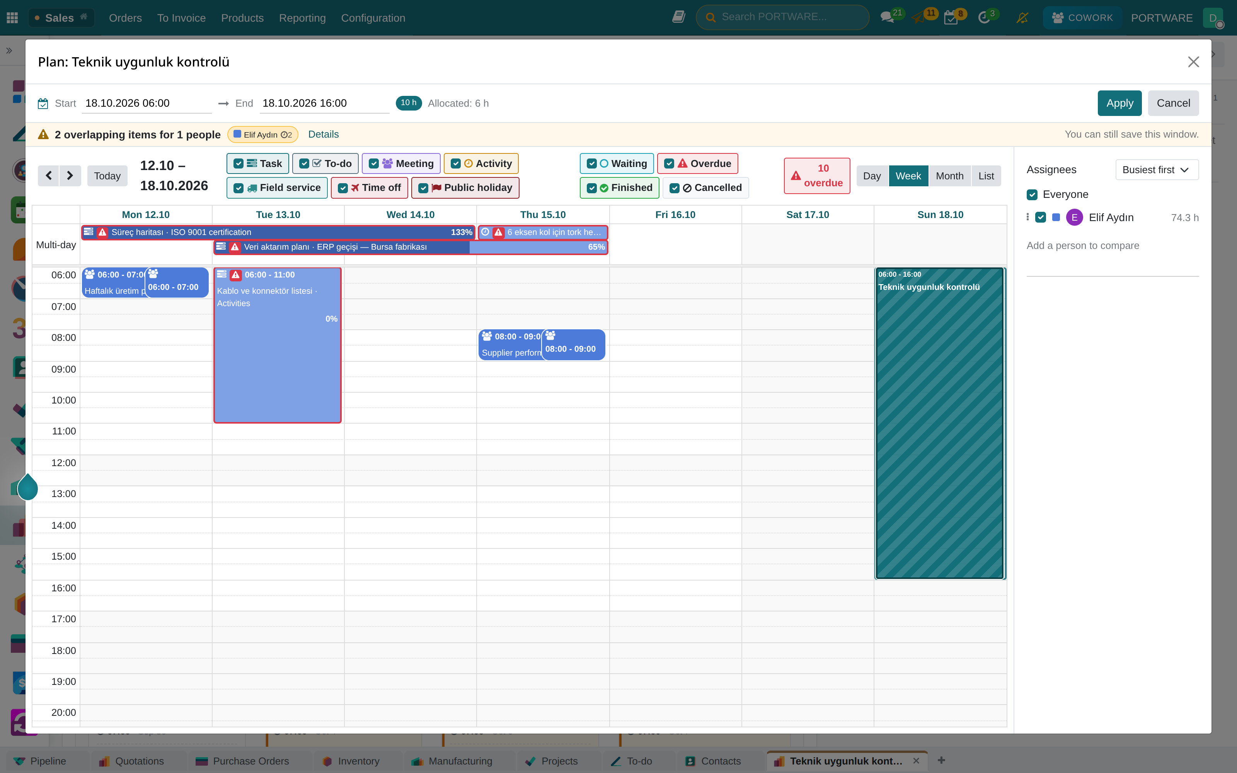Open the Reporting menu
The height and width of the screenshot is (773, 1237).
pos(302,18)
